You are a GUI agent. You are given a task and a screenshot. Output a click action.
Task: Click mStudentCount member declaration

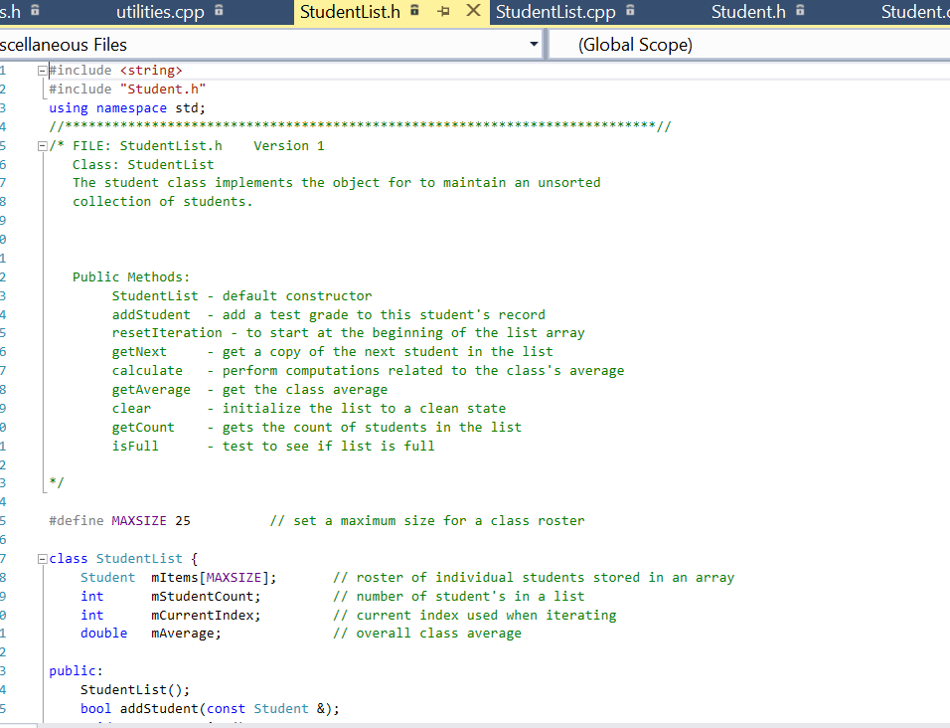point(206,597)
